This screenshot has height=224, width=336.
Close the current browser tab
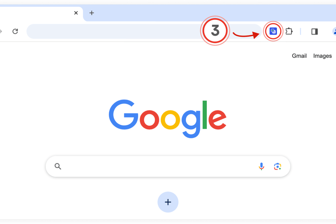click(76, 13)
